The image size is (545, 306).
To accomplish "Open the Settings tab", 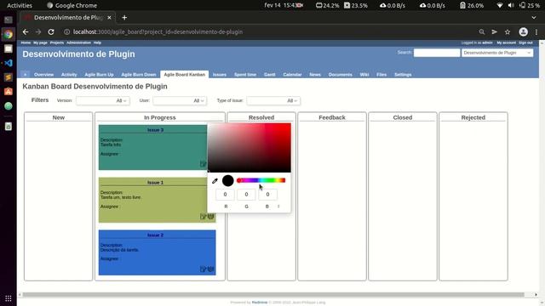I will point(403,75).
